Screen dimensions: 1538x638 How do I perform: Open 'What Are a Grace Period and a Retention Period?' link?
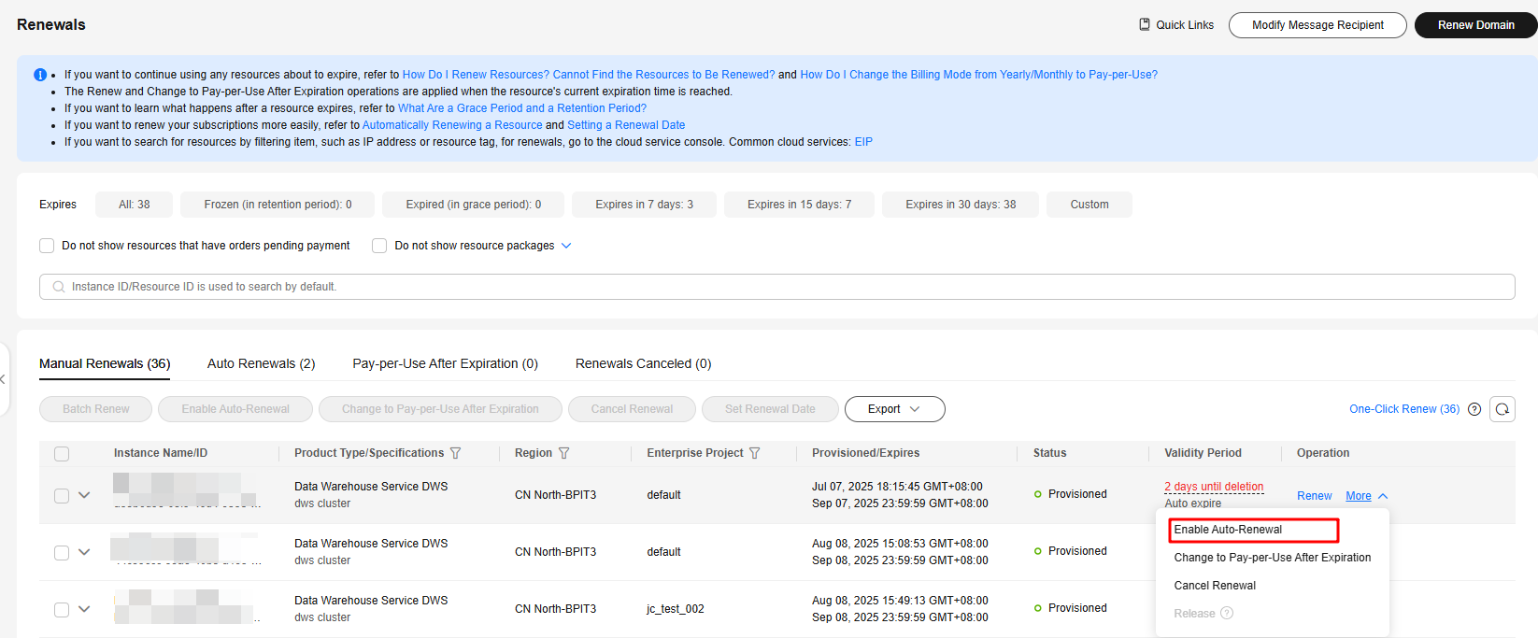pos(522,108)
